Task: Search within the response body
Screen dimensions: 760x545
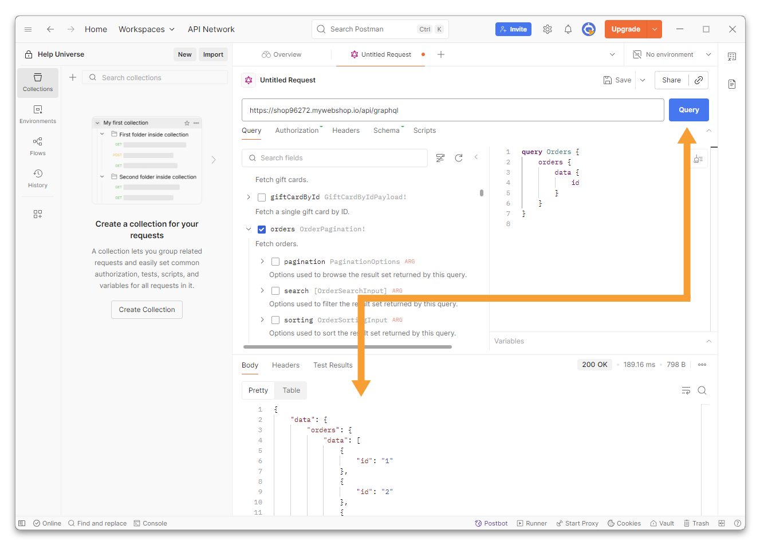Action: [x=702, y=390]
